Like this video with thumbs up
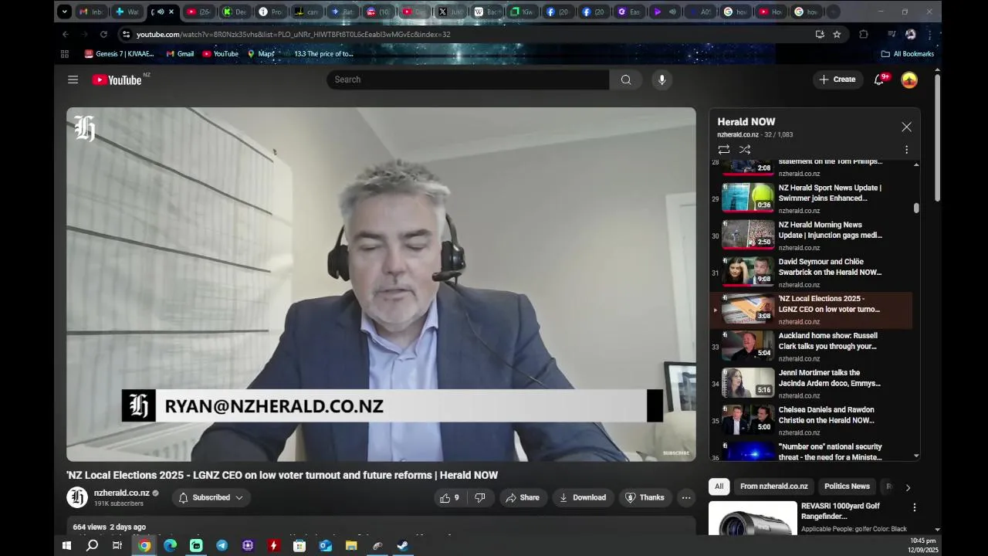This screenshot has height=556, width=988. [449, 497]
